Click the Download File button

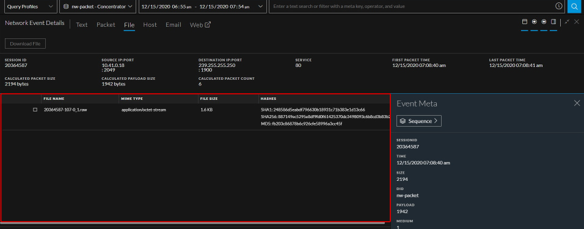[x=25, y=44]
